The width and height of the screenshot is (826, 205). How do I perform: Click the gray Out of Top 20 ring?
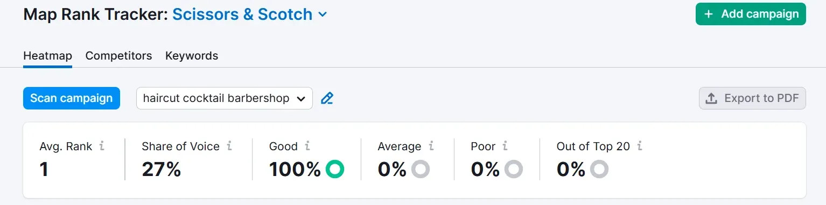pos(599,170)
